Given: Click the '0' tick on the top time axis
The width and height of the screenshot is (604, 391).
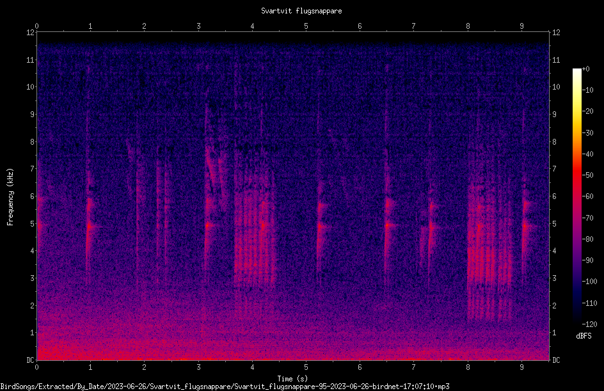Looking at the screenshot, I should [36, 26].
